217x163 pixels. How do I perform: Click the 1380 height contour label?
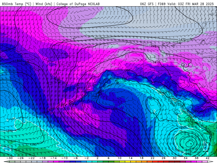tap(127, 70)
